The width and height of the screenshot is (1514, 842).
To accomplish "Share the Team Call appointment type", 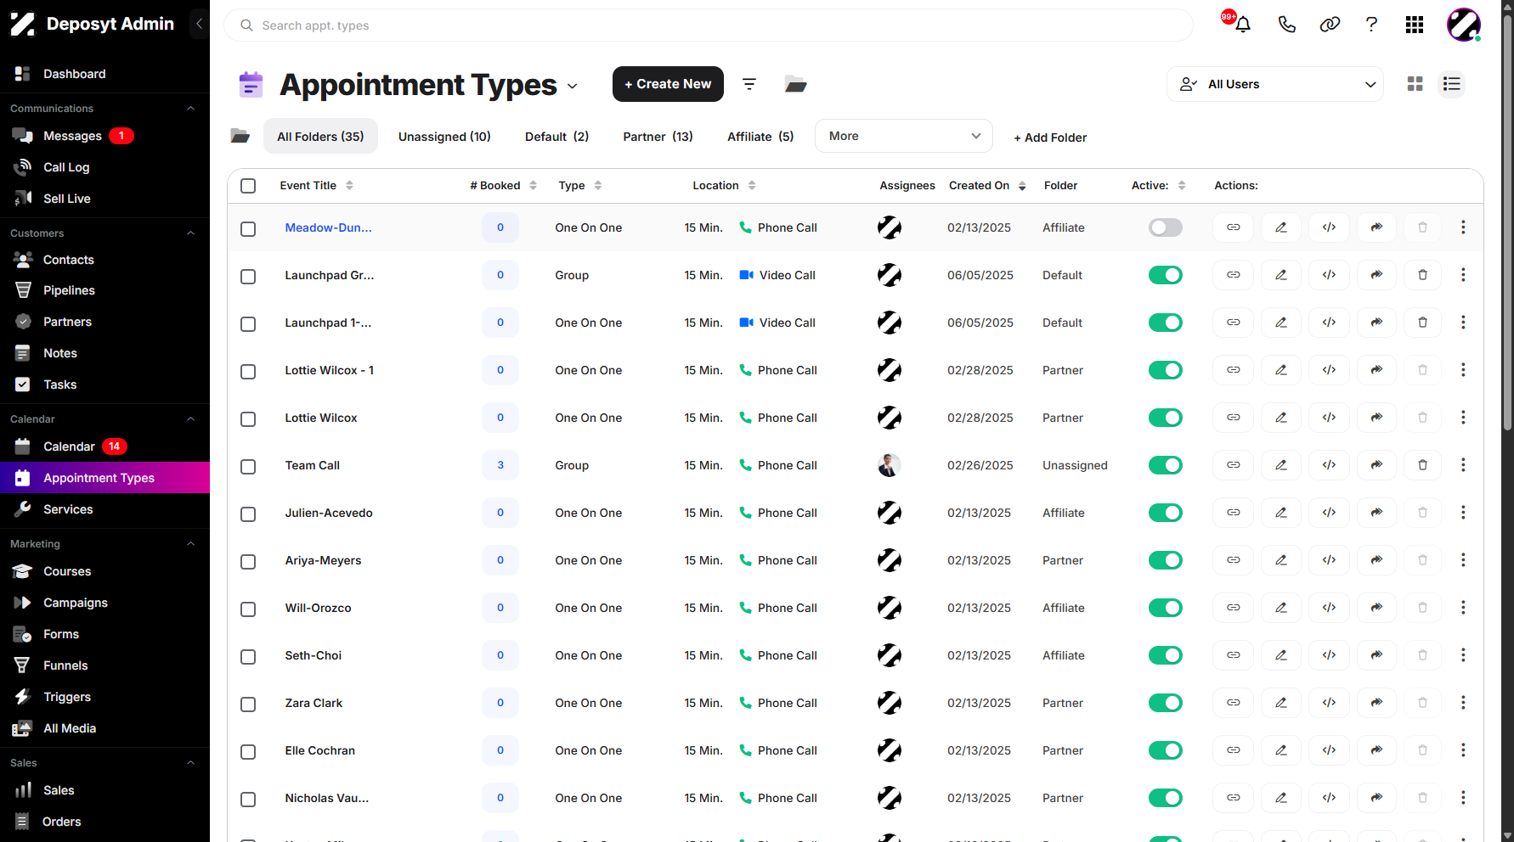I will coord(1377,465).
